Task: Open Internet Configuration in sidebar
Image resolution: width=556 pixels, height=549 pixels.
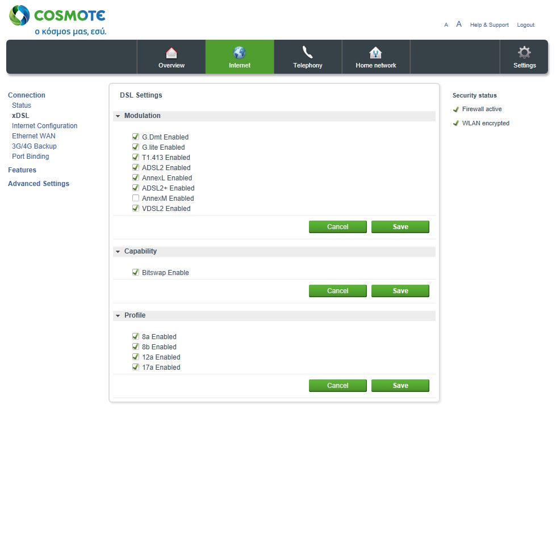Action: click(45, 126)
